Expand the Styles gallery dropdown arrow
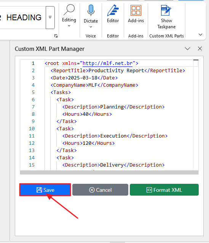209x243 pixels. [50, 17]
